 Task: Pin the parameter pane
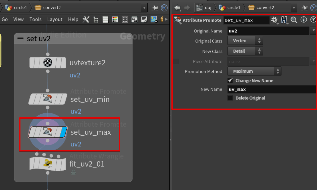pos(304,8)
